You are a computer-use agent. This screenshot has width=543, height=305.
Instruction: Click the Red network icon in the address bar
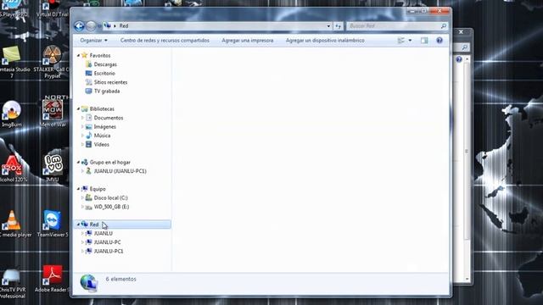click(x=108, y=26)
